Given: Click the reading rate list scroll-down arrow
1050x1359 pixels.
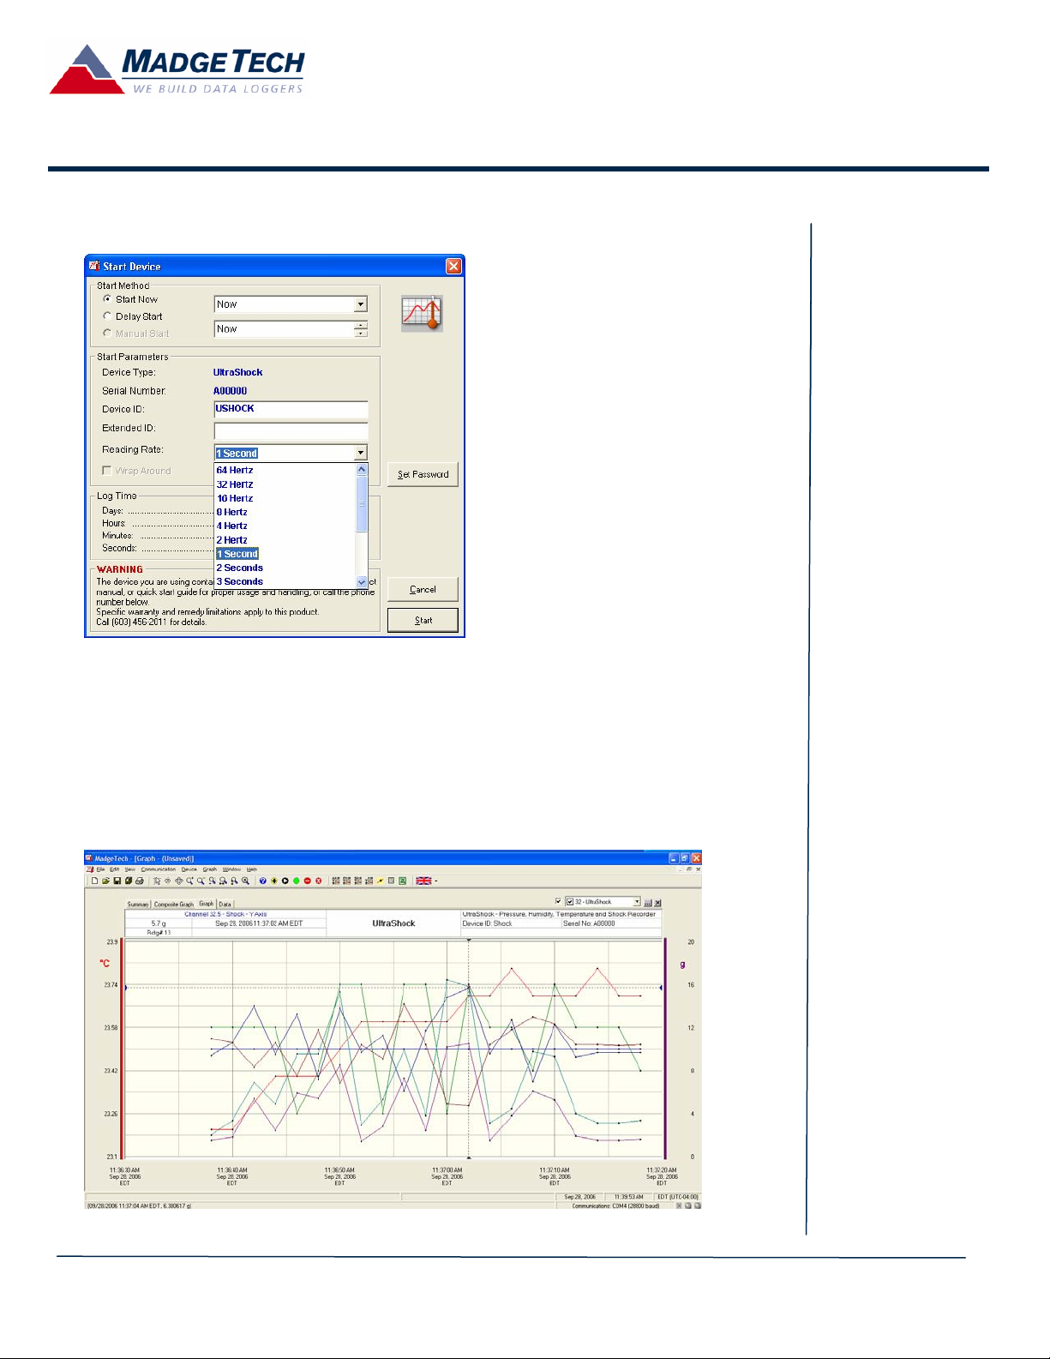Looking at the screenshot, I should tap(362, 582).
